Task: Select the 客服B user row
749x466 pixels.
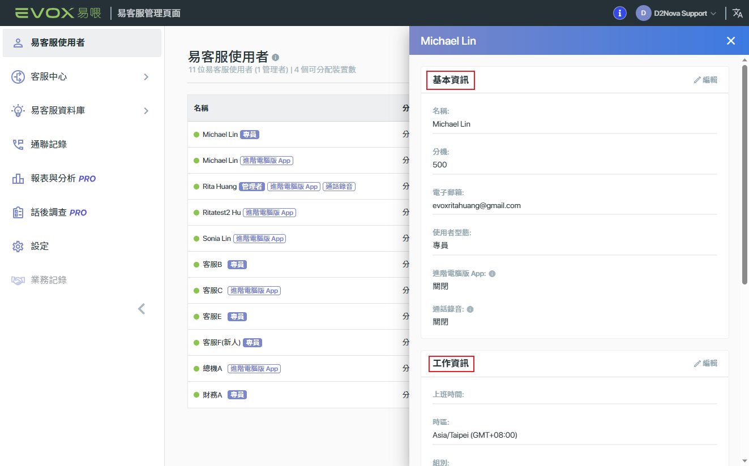Action: click(x=298, y=265)
